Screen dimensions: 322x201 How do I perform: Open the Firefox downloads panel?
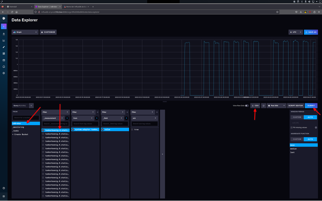pos(301,12)
